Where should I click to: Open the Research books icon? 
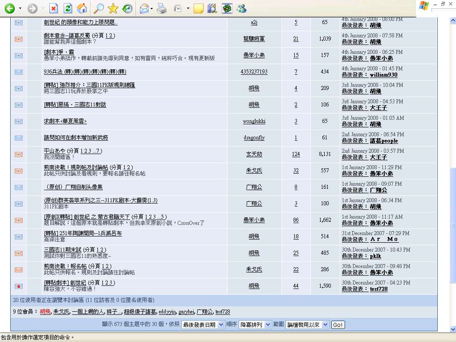coord(212,9)
